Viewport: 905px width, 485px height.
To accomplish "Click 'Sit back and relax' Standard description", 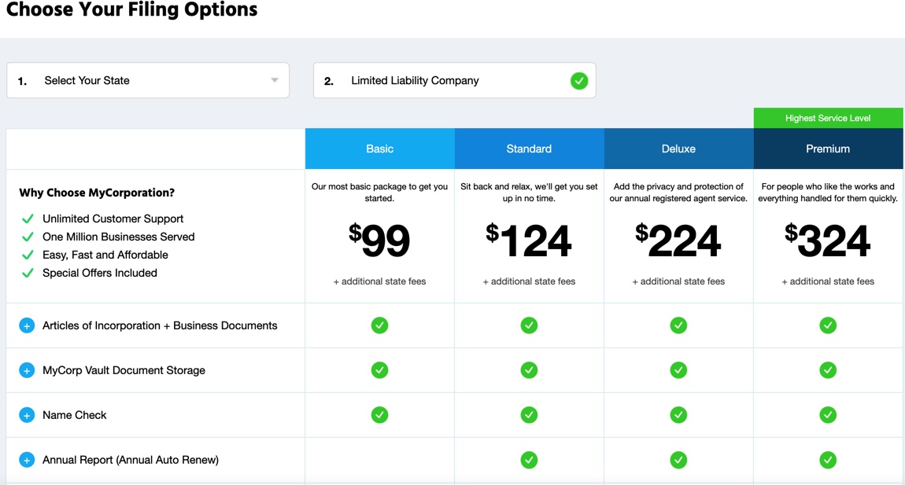I will coord(530,192).
